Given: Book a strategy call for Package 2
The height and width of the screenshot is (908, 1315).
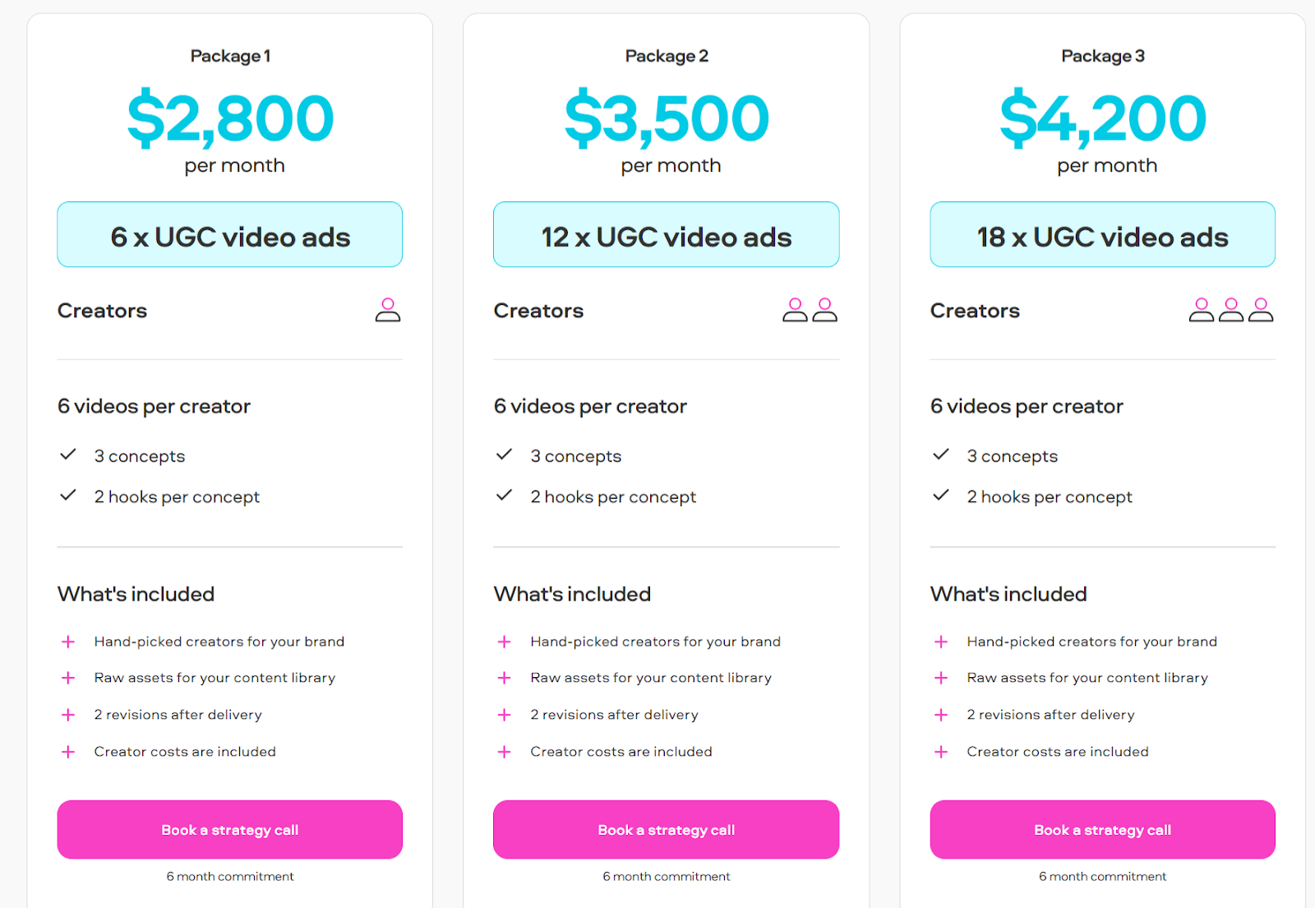Looking at the screenshot, I should [x=667, y=830].
